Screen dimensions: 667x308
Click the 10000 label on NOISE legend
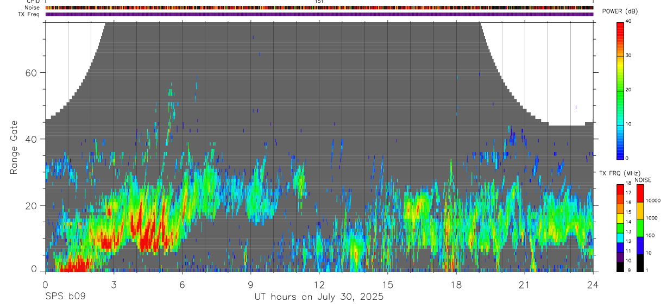[x=652, y=200]
